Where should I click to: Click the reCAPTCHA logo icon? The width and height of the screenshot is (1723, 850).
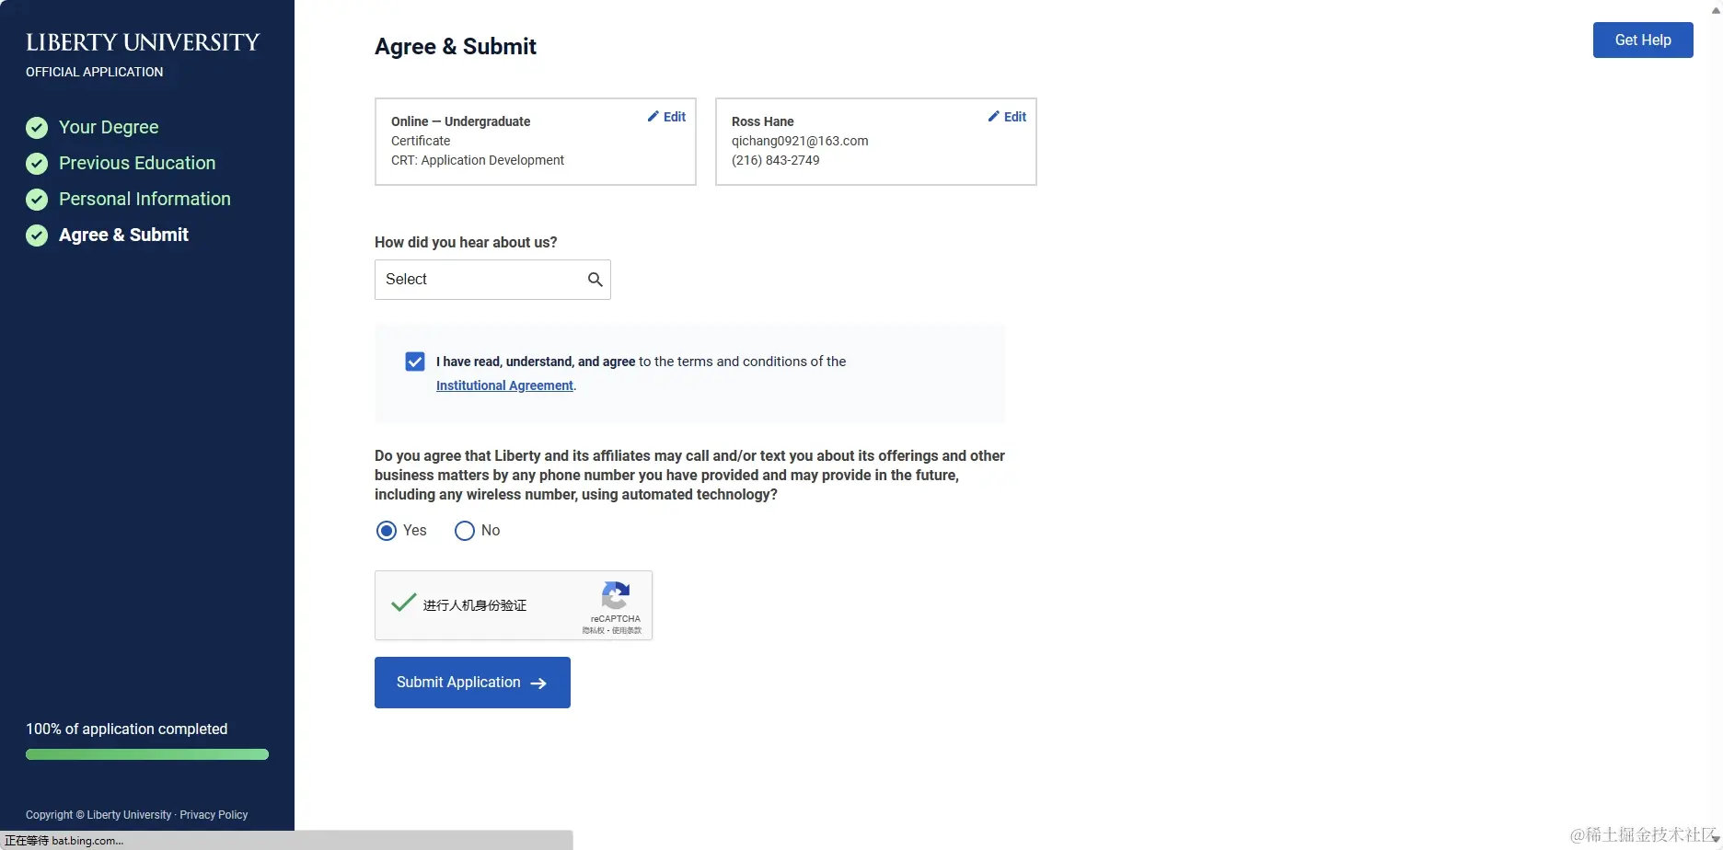[616, 595]
